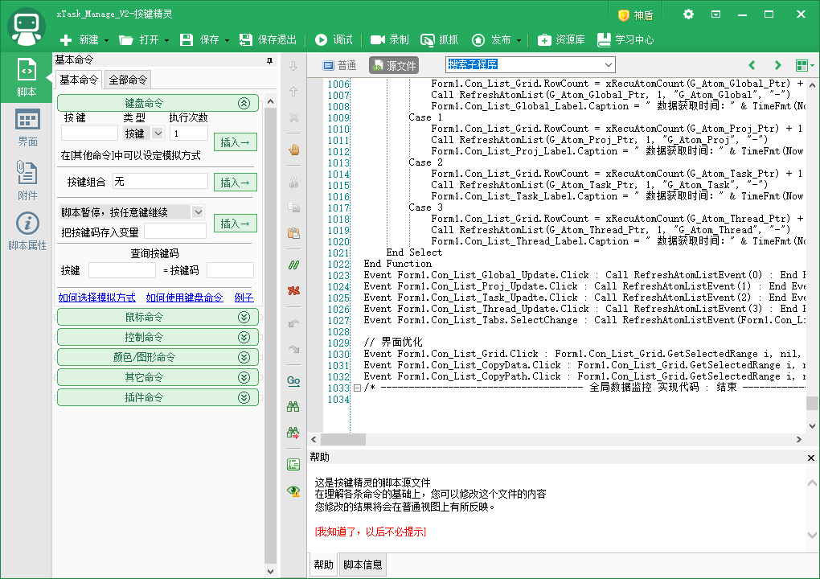The image size is (820, 579).
Task: Select the 基本命令 tab
Action: [79, 80]
